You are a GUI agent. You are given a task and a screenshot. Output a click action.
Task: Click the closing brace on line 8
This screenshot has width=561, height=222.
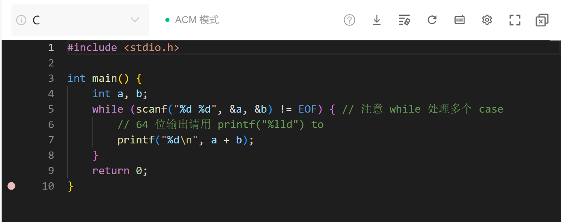coord(95,155)
